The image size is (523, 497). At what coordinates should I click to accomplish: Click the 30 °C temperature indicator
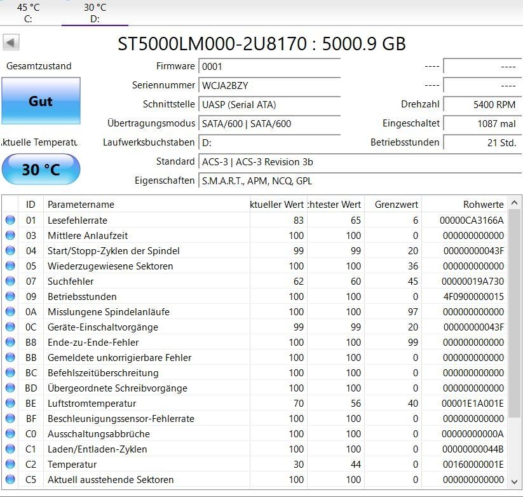[x=41, y=169]
